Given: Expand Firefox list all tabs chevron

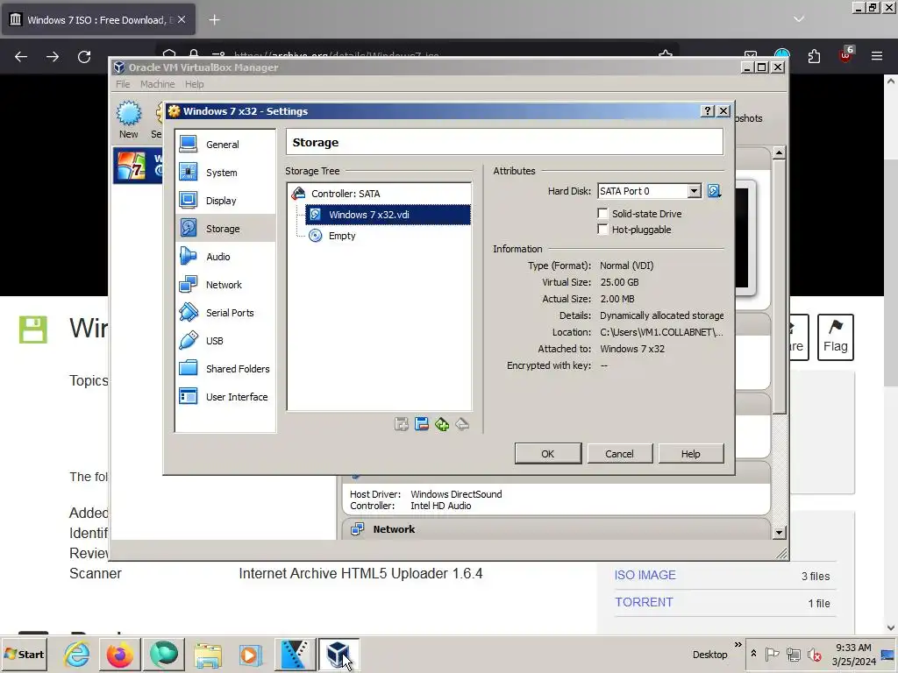Looking at the screenshot, I should (x=799, y=19).
